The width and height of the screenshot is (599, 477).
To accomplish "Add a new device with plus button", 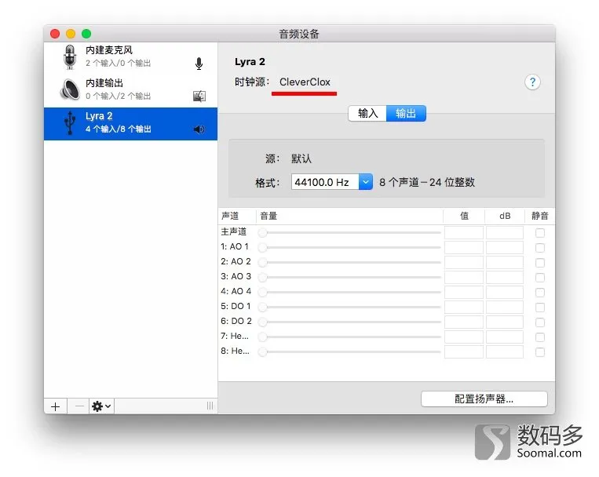I will 56,406.
